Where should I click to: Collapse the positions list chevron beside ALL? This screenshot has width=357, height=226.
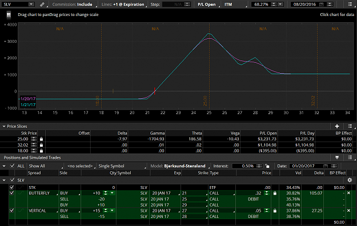[x=4, y=166]
